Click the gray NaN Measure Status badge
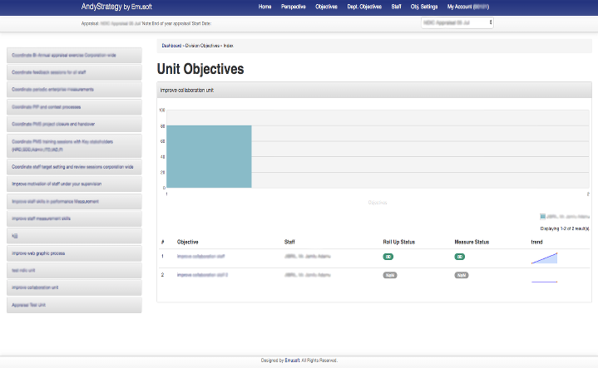Viewport: 598px width, 368px height. pyautogui.click(x=462, y=275)
